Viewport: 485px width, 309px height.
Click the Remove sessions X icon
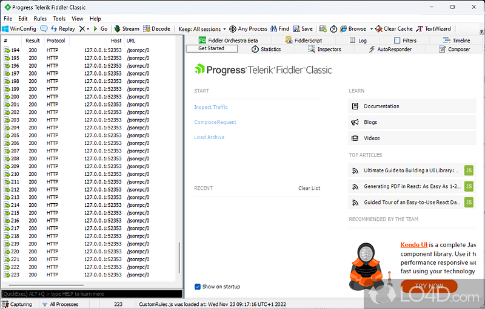(x=82, y=28)
